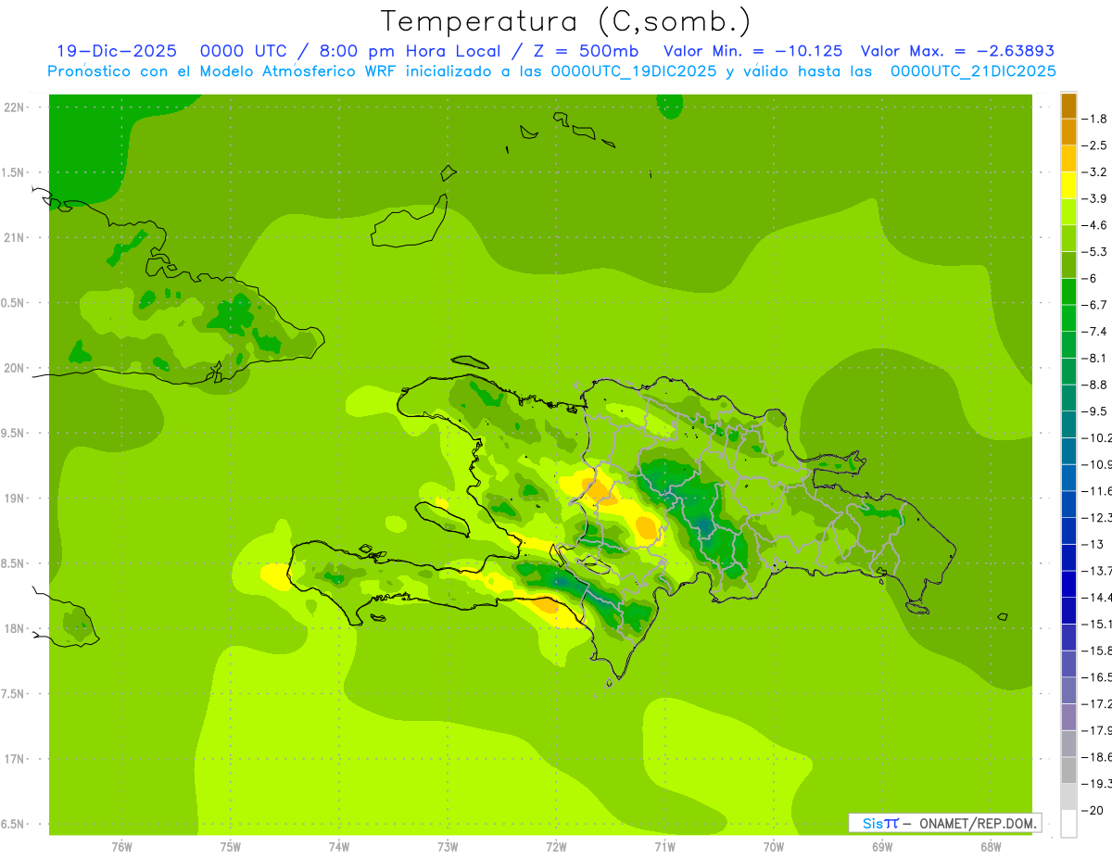Click '8:00 pm Hora Local' text
This screenshot has height=859, width=1112.
pos(410,51)
